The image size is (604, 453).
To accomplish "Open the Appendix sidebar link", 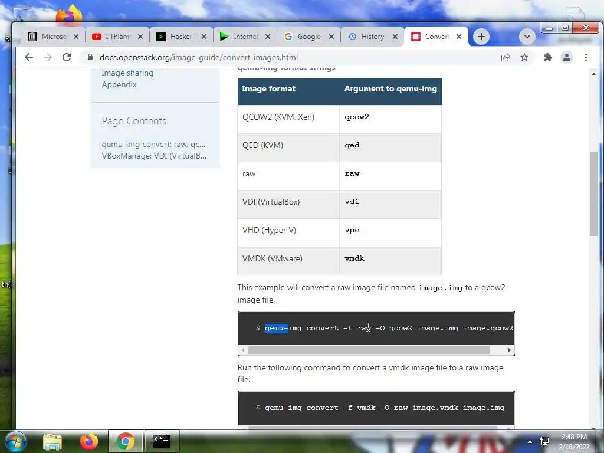I will click(119, 84).
